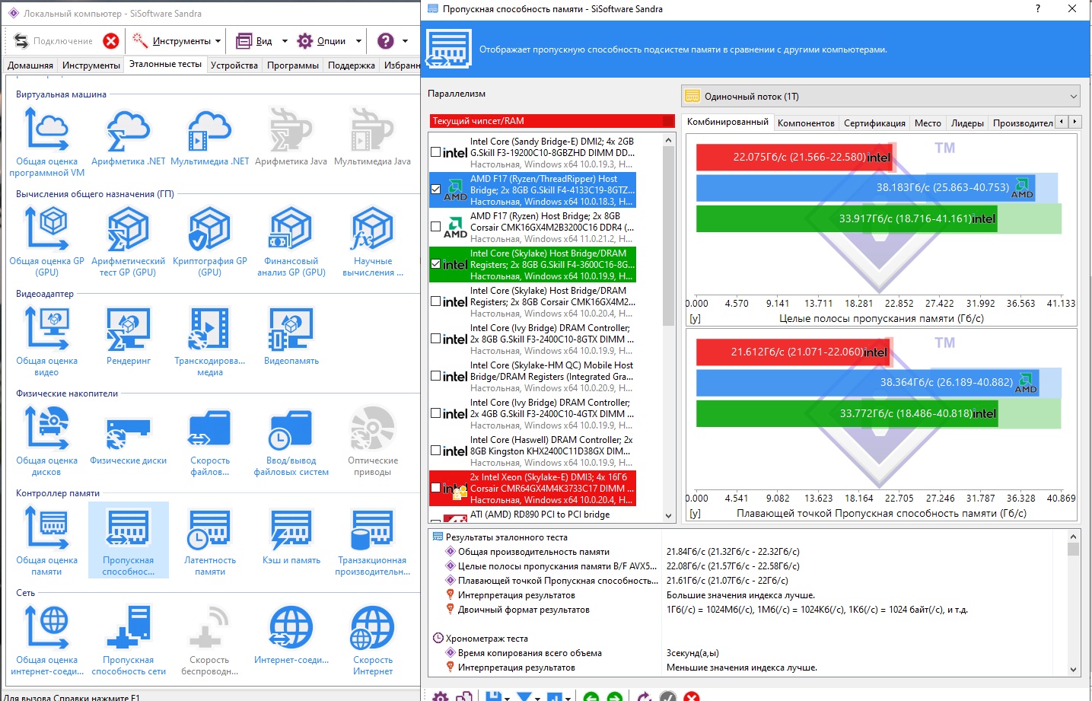Open the Поддержка tab
Image resolution: width=1092 pixels, height=701 pixels.
point(352,65)
